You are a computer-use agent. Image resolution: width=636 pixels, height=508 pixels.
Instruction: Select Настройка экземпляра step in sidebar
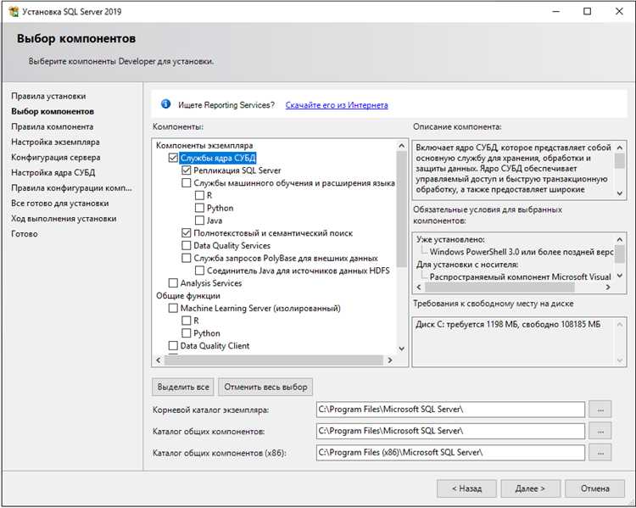point(56,142)
